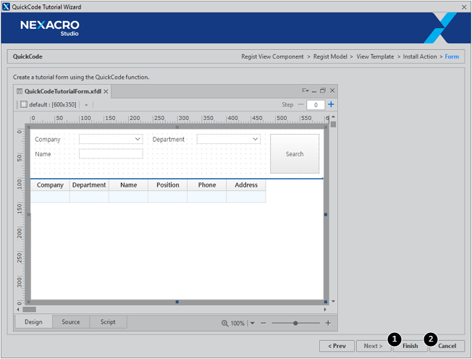The width and height of the screenshot is (472, 359).
Task: Switch to the Source tab
Action: [71, 322]
